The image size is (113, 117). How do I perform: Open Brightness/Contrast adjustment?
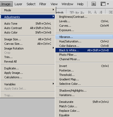click(x=84, y=17)
